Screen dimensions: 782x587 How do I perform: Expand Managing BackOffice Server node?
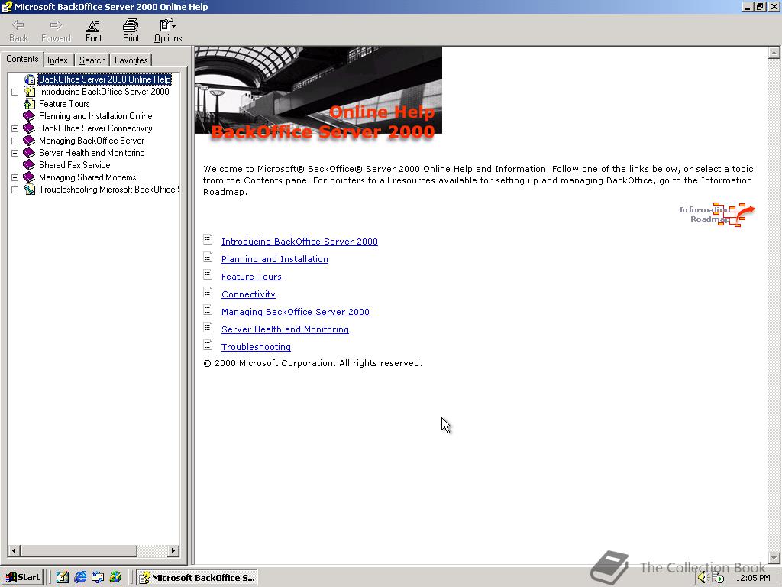(15, 141)
